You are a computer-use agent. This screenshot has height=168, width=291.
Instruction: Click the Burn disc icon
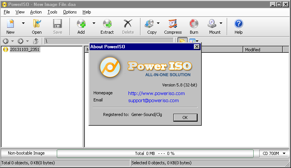click(194, 24)
